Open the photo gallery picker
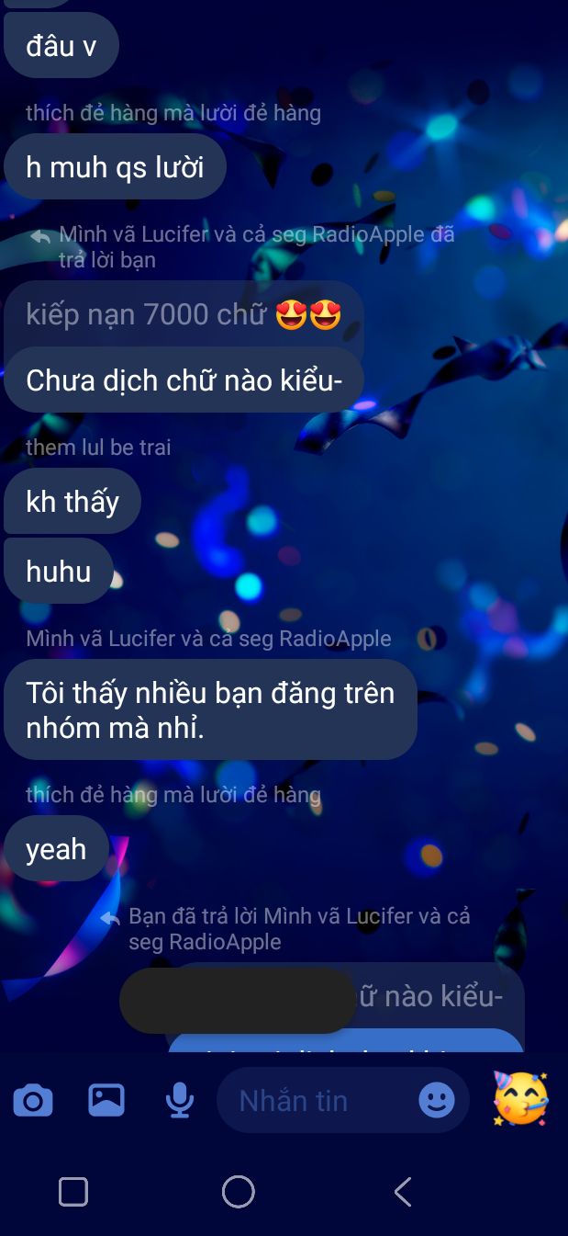 tap(106, 1100)
